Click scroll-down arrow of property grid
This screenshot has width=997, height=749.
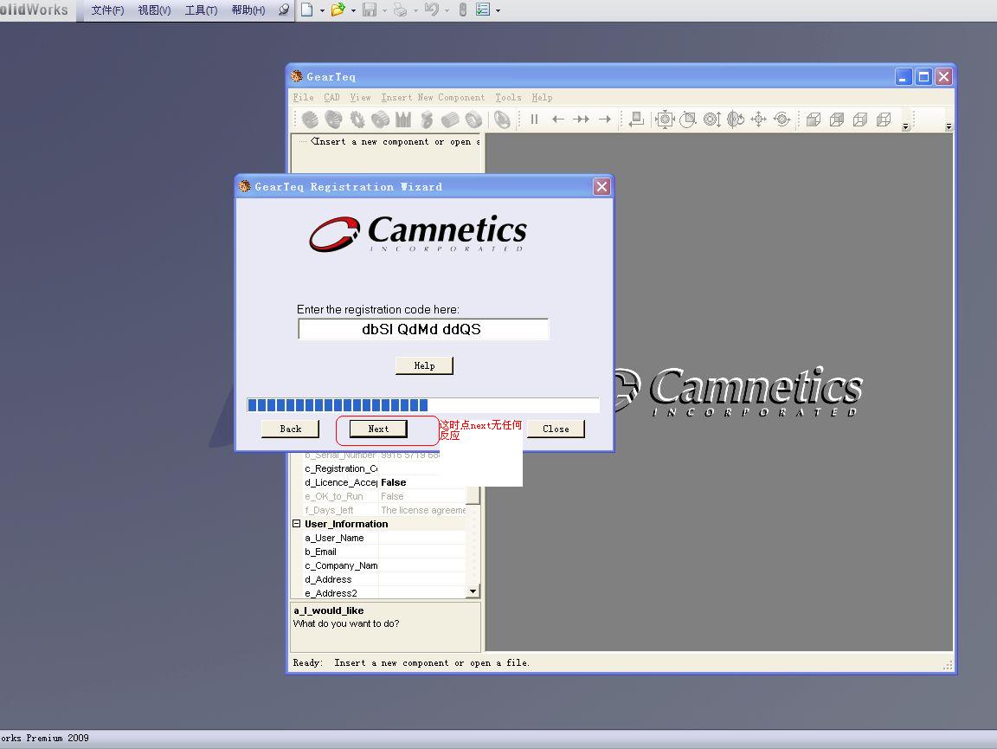click(x=473, y=591)
